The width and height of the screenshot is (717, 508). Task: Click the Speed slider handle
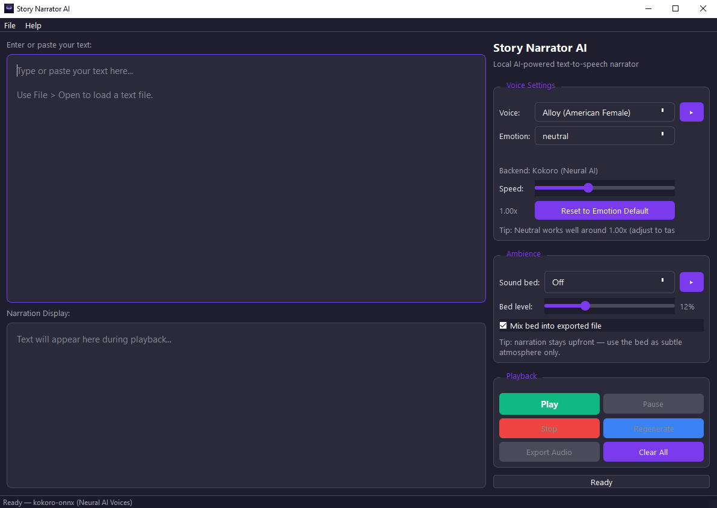point(588,188)
